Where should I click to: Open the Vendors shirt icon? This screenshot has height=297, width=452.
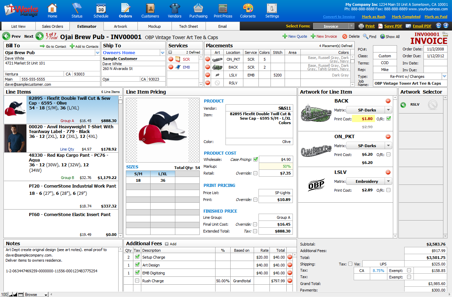tap(175, 8)
